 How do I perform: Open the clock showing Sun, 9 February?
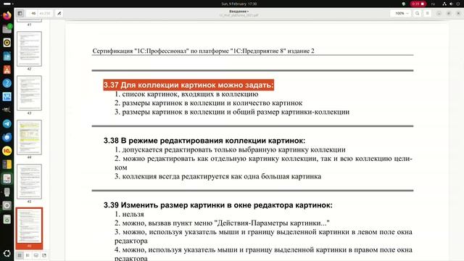(x=239, y=4)
